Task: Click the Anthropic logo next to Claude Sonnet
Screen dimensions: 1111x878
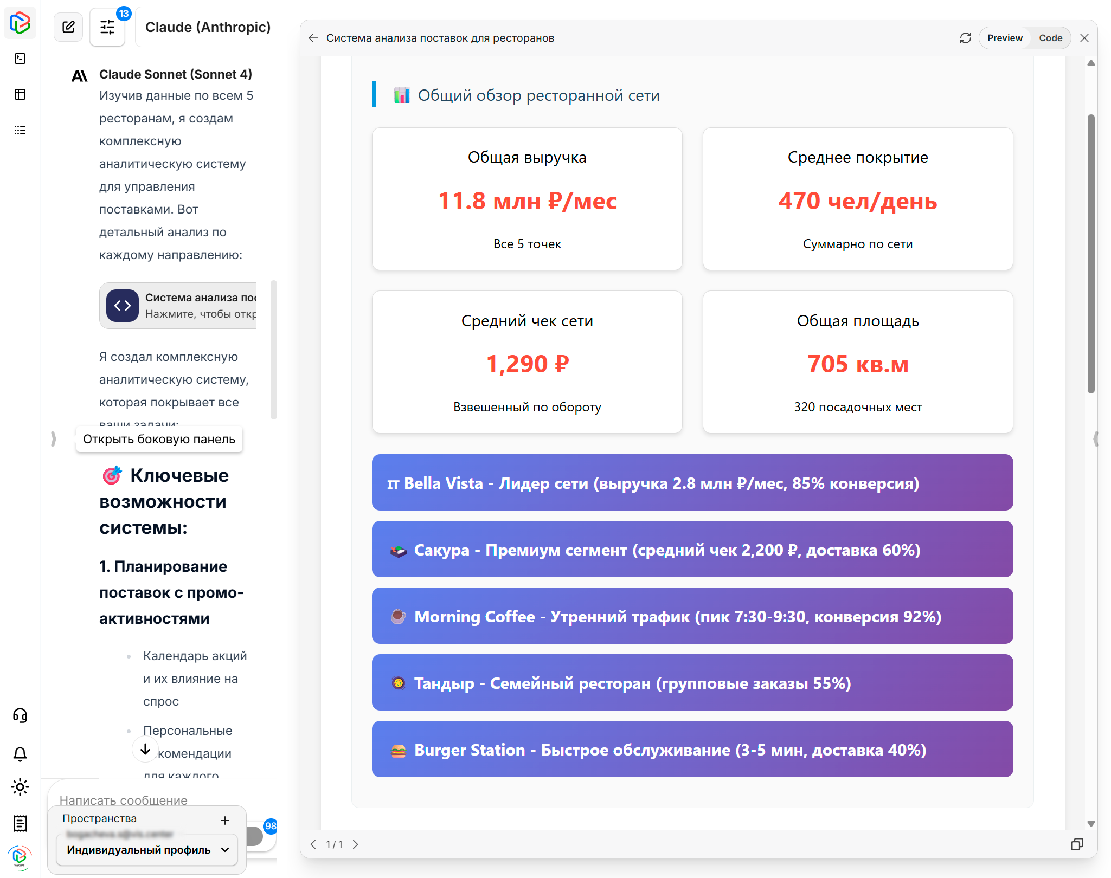Action: [80, 76]
